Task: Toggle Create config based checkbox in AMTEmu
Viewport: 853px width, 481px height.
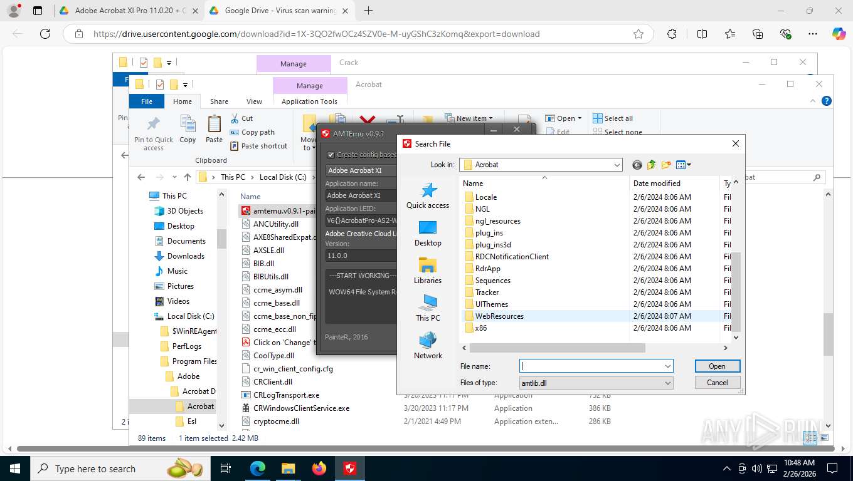Action: (331, 155)
